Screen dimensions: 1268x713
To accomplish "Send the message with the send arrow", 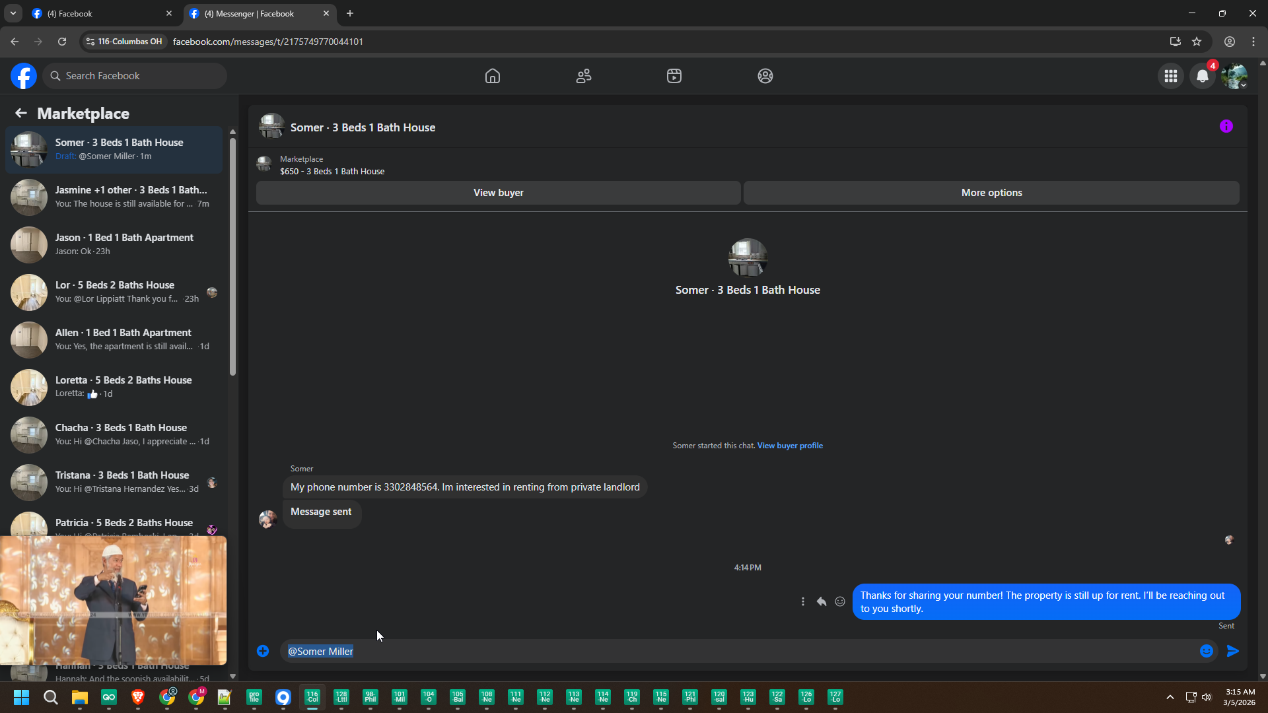I will [1233, 652].
